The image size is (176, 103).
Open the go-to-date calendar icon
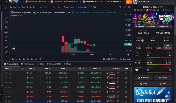[x=41, y=59]
